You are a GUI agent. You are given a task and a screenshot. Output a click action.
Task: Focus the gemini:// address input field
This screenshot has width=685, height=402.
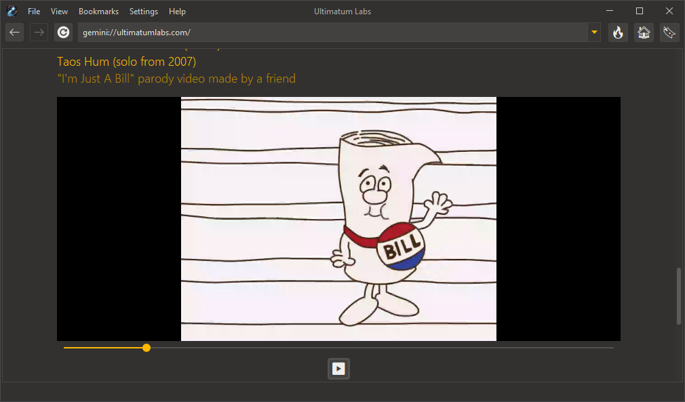click(333, 33)
